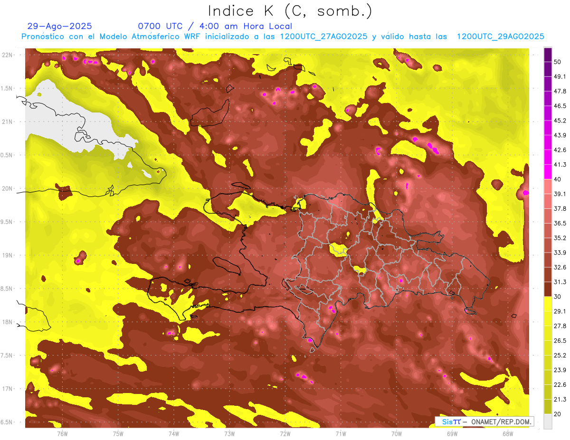Screen dimensions: 570x440
Task: Click the legend value 25.2 label
Action: click(x=560, y=355)
